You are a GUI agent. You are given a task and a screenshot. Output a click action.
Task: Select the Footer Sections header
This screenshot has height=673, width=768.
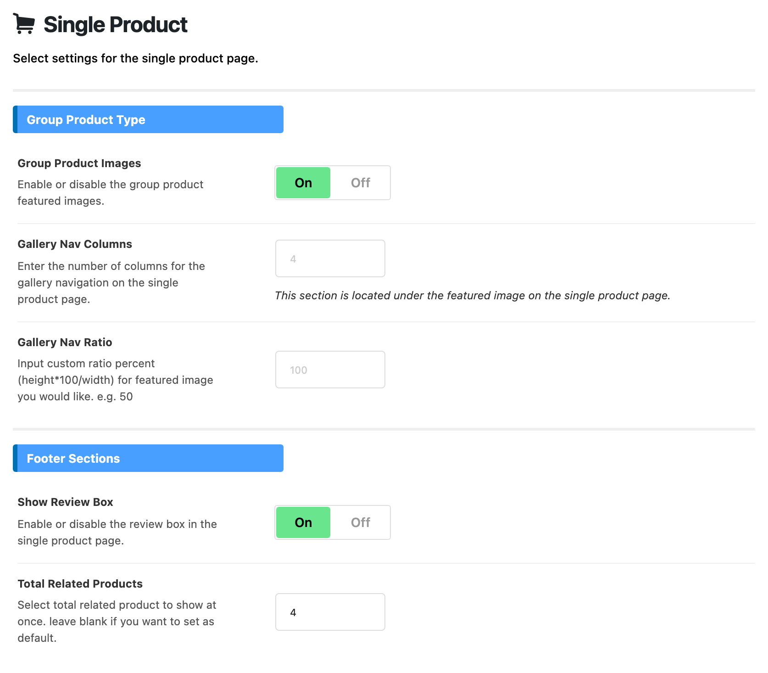tap(148, 458)
